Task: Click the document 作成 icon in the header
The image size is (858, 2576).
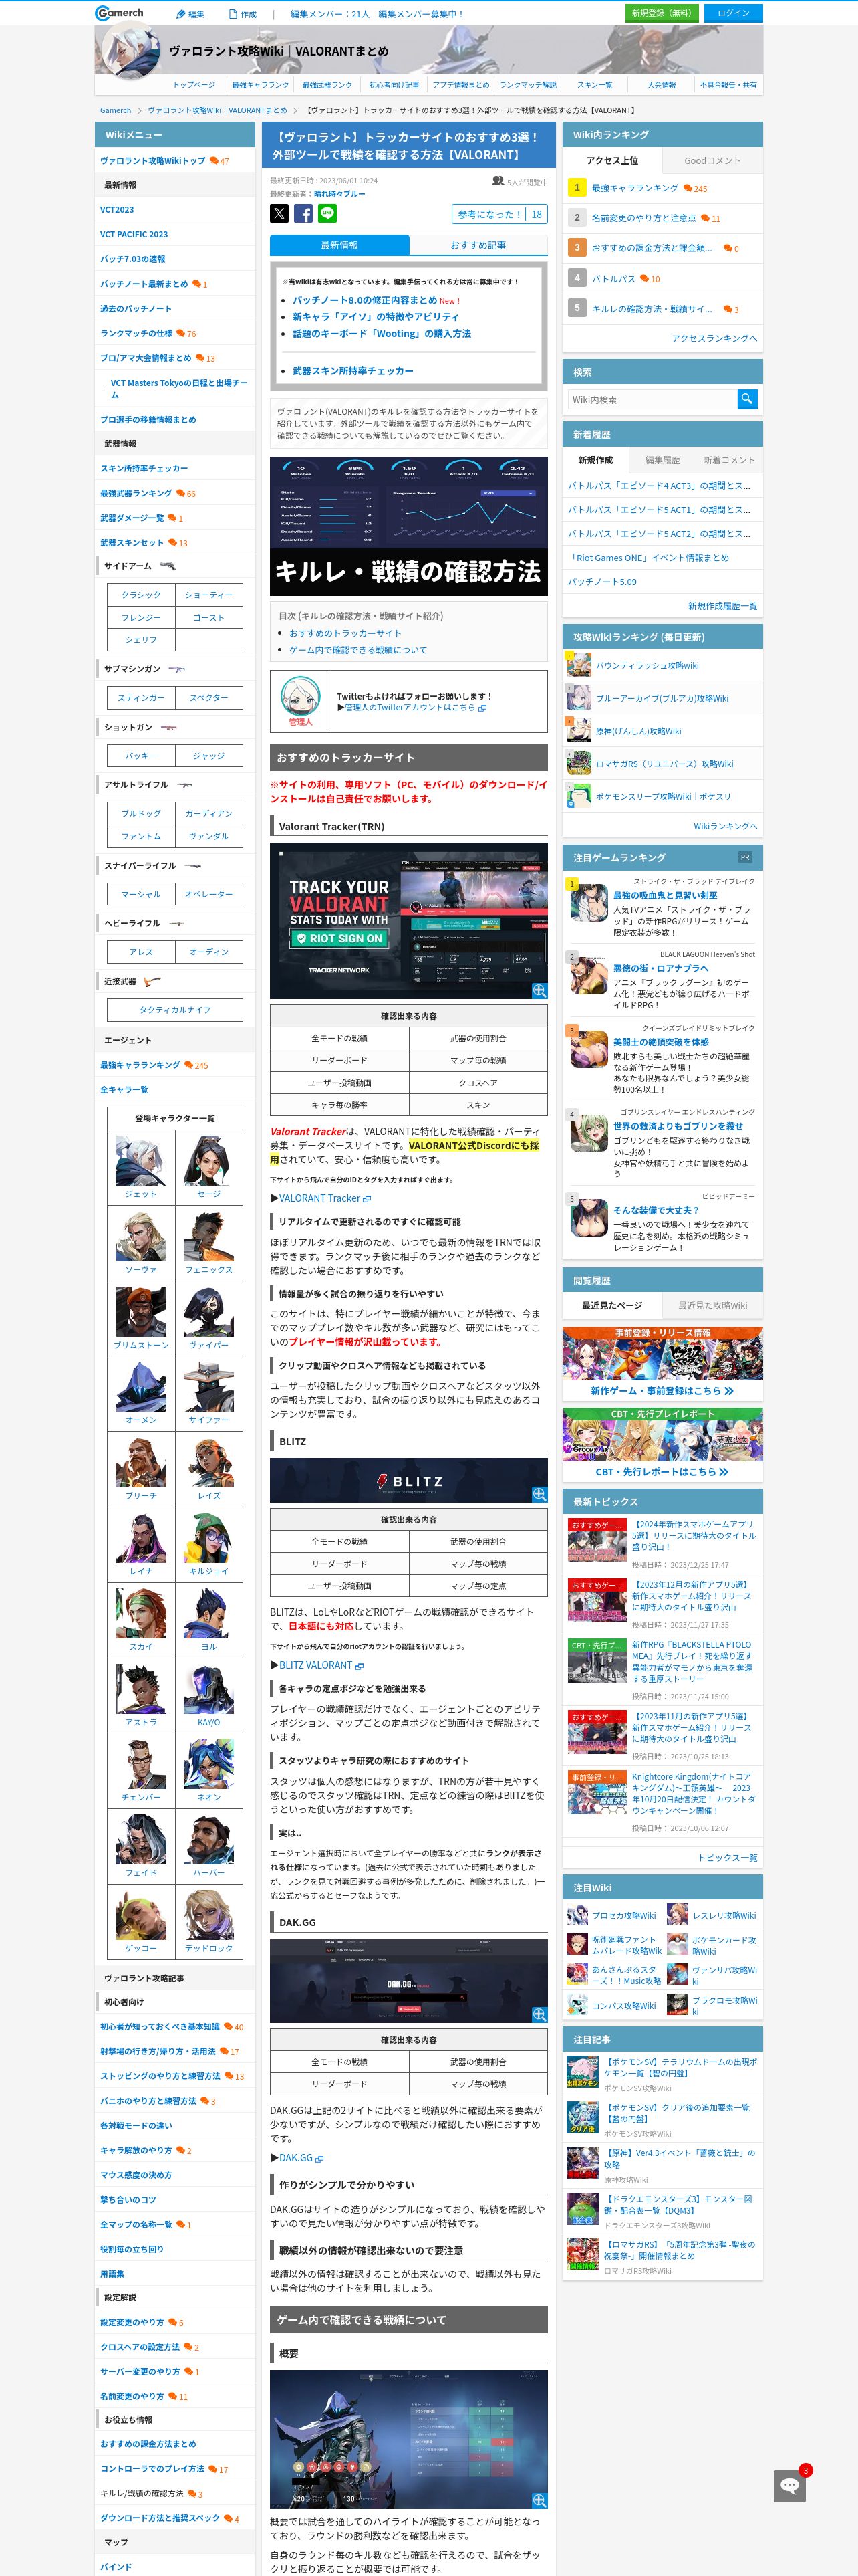Action: [233, 14]
